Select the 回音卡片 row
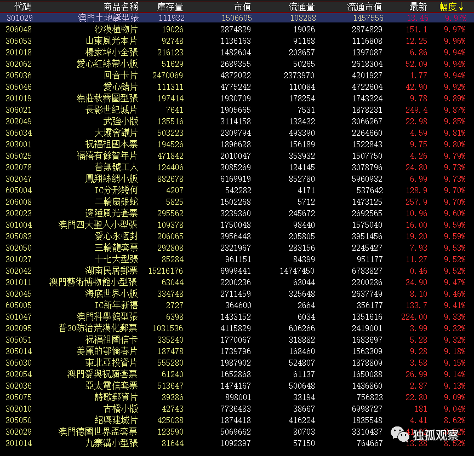474x456 pixels. click(x=237, y=76)
